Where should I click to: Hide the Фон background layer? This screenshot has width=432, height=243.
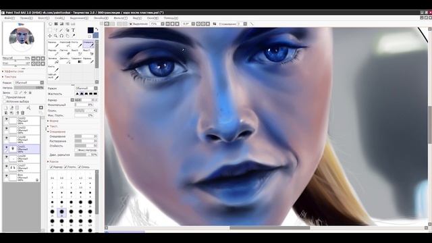pos(7,175)
